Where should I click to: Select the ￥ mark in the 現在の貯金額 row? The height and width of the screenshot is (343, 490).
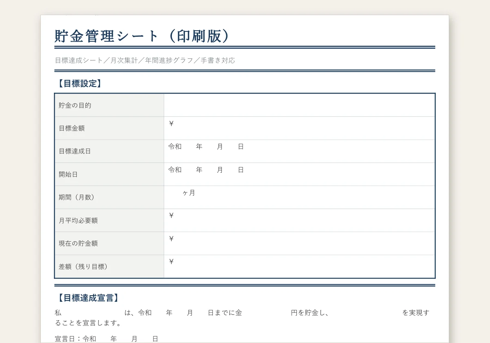pos(171,238)
